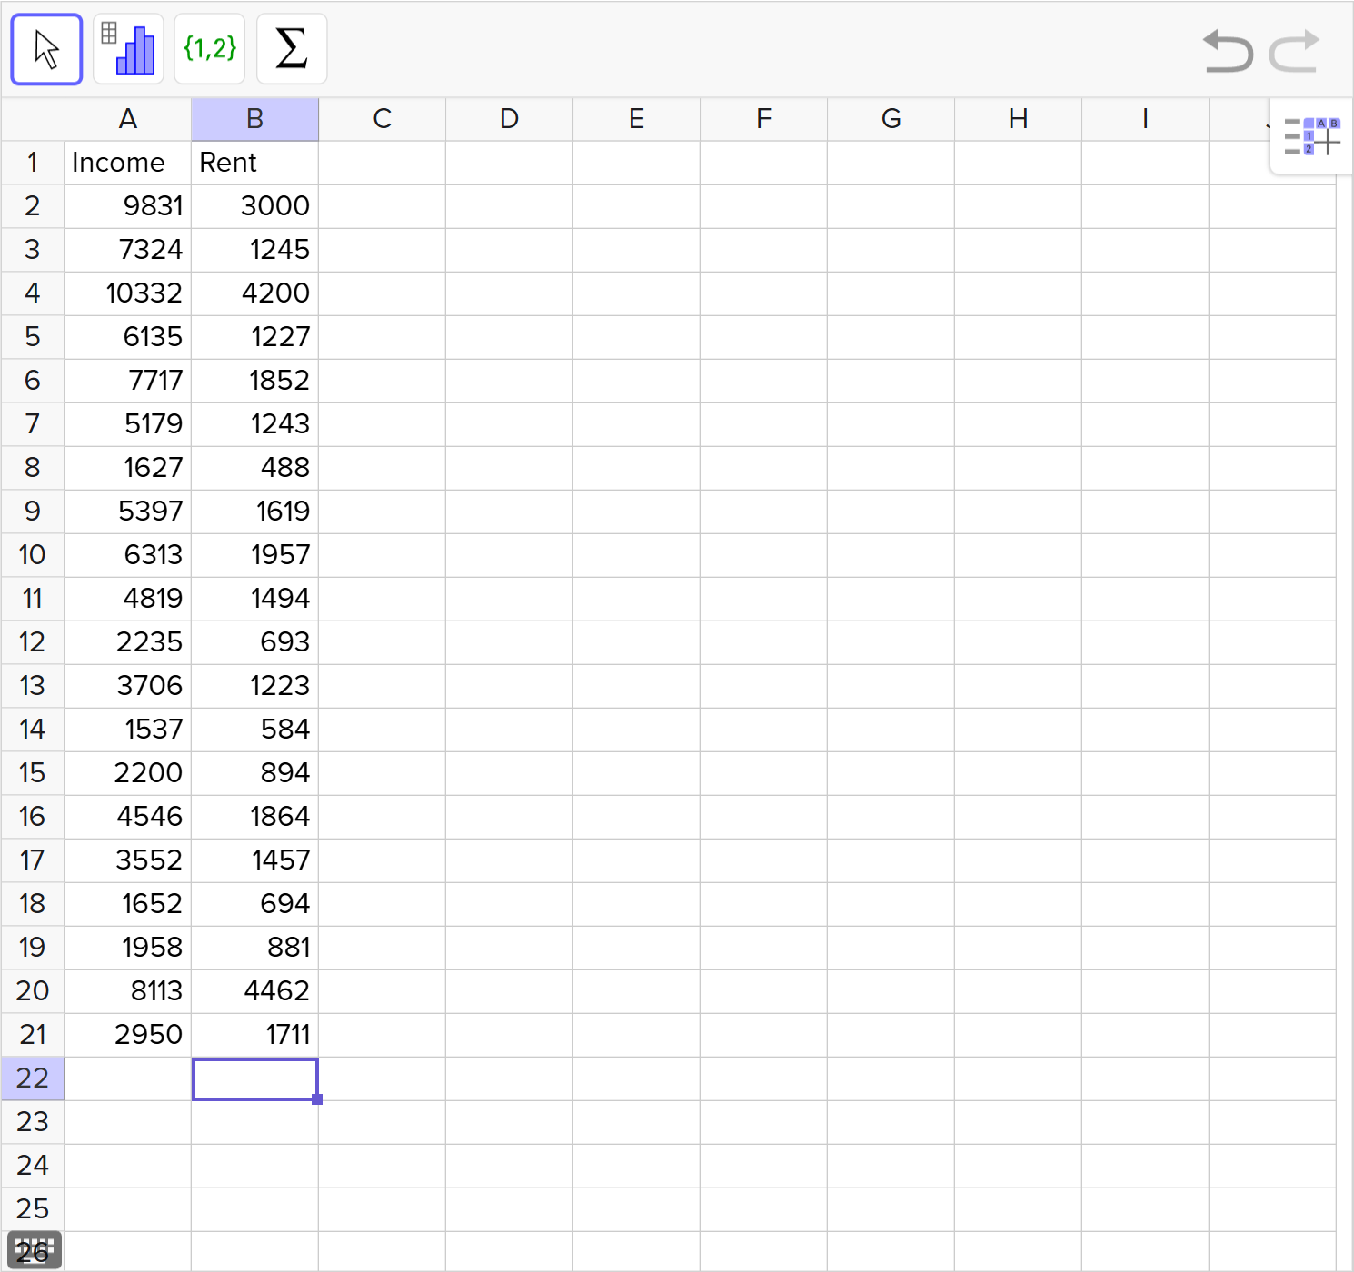
Task: Select cell containing 3706
Action: click(128, 686)
